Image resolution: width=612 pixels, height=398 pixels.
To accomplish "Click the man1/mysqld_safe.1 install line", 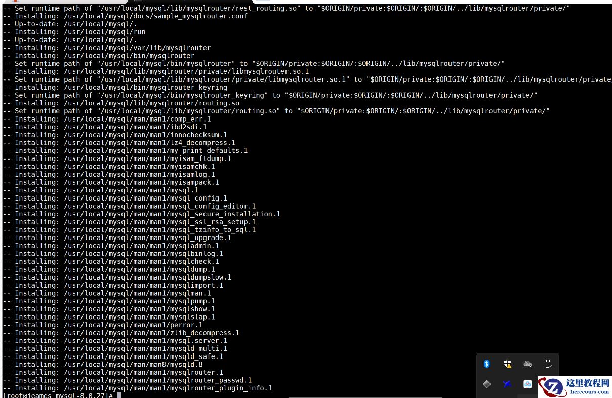I will pyautogui.click(x=113, y=356).
